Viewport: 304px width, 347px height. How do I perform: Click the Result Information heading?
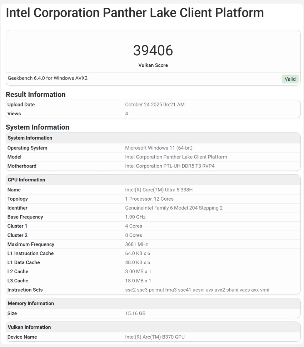point(36,95)
